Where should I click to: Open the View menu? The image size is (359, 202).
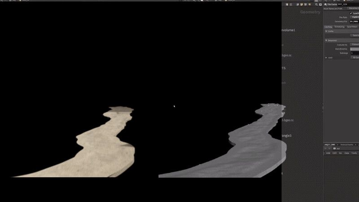[x=346, y=153]
